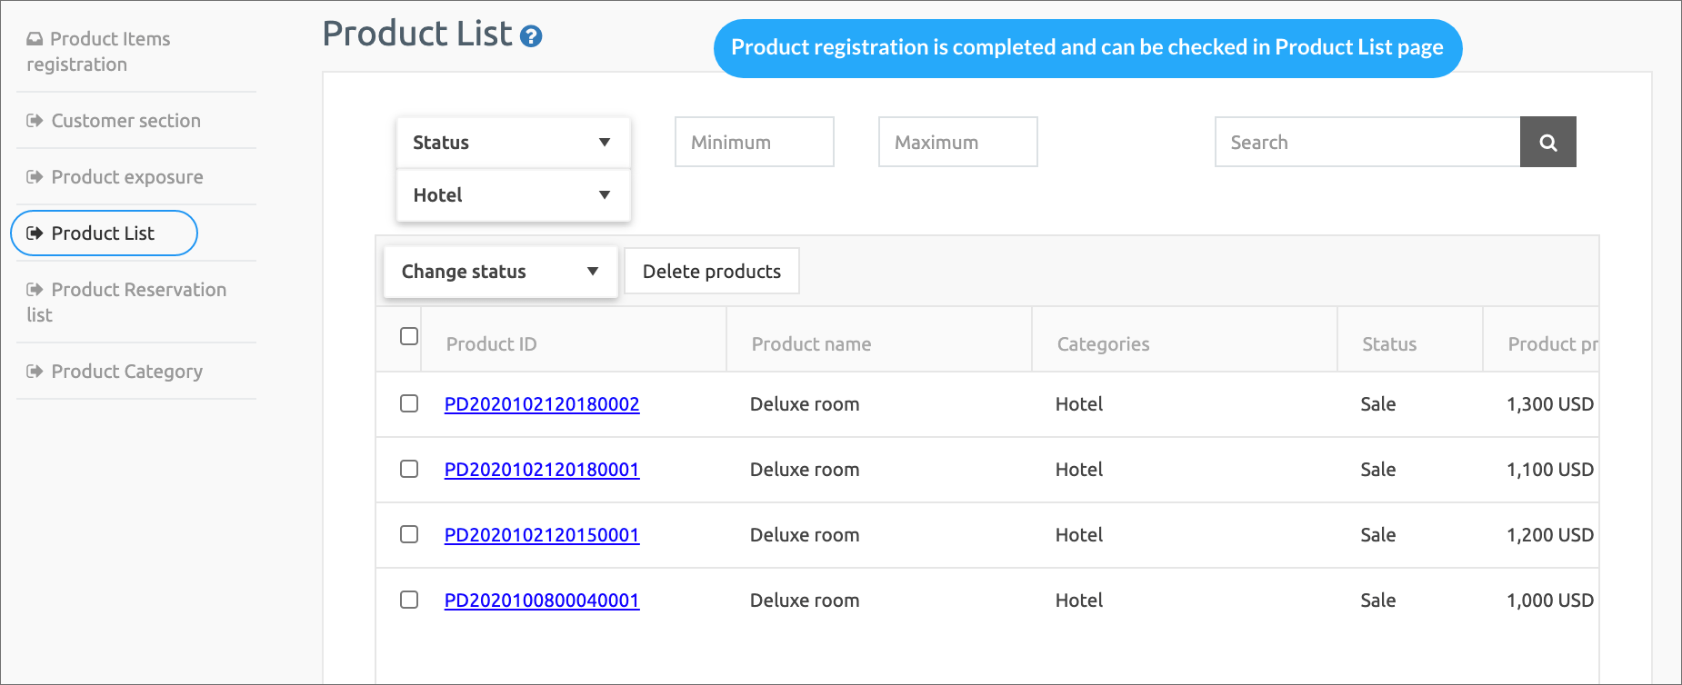Screen dimensions: 1682x685
Task: Click the Customer section arrow icon
Action: [35, 121]
